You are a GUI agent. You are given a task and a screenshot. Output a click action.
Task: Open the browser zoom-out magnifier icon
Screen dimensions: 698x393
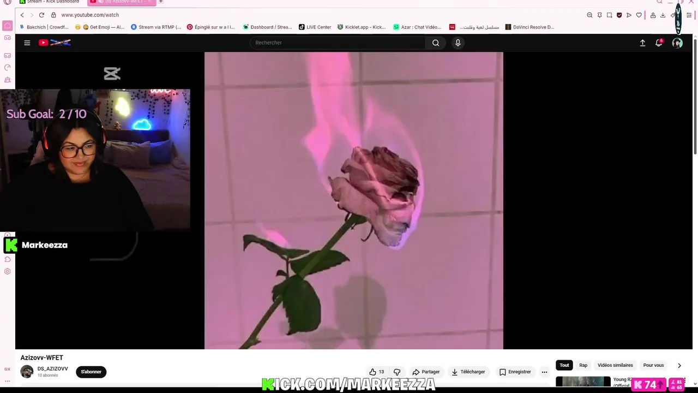pos(589,15)
